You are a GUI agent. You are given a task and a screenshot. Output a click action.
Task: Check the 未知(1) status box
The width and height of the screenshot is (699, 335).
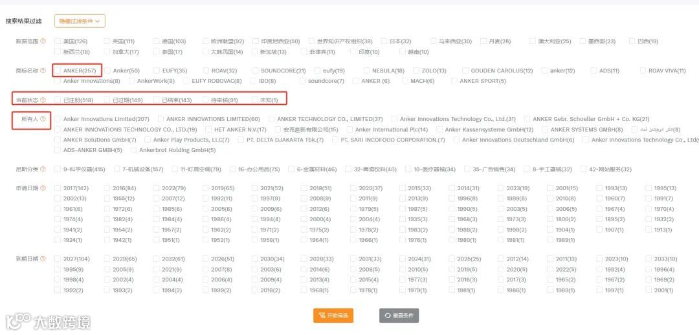click(255, 100)
